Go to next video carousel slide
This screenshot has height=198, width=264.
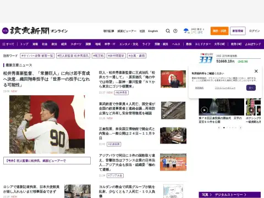(x=240, y=128)
